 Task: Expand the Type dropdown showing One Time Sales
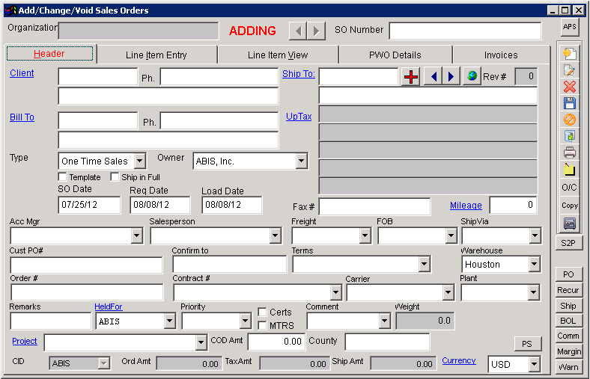[x=139, y=161]
